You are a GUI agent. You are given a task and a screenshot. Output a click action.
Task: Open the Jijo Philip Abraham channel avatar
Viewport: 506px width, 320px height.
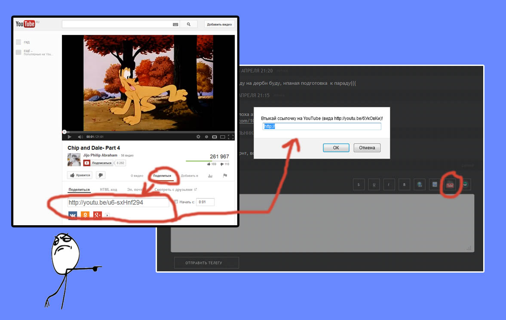click(x=74, y=160)
